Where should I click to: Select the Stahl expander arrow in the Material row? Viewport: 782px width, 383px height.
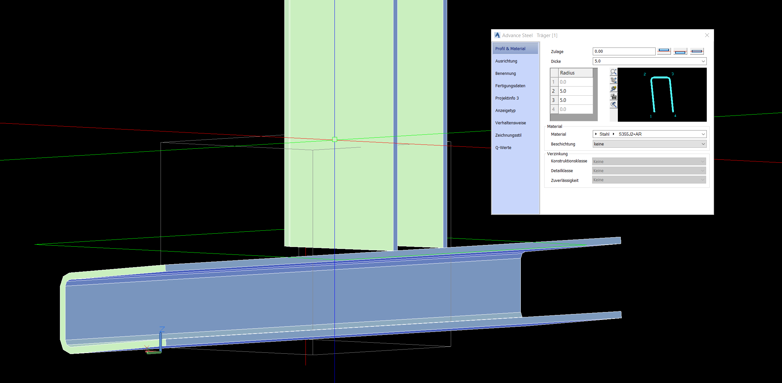coord(596,134)
